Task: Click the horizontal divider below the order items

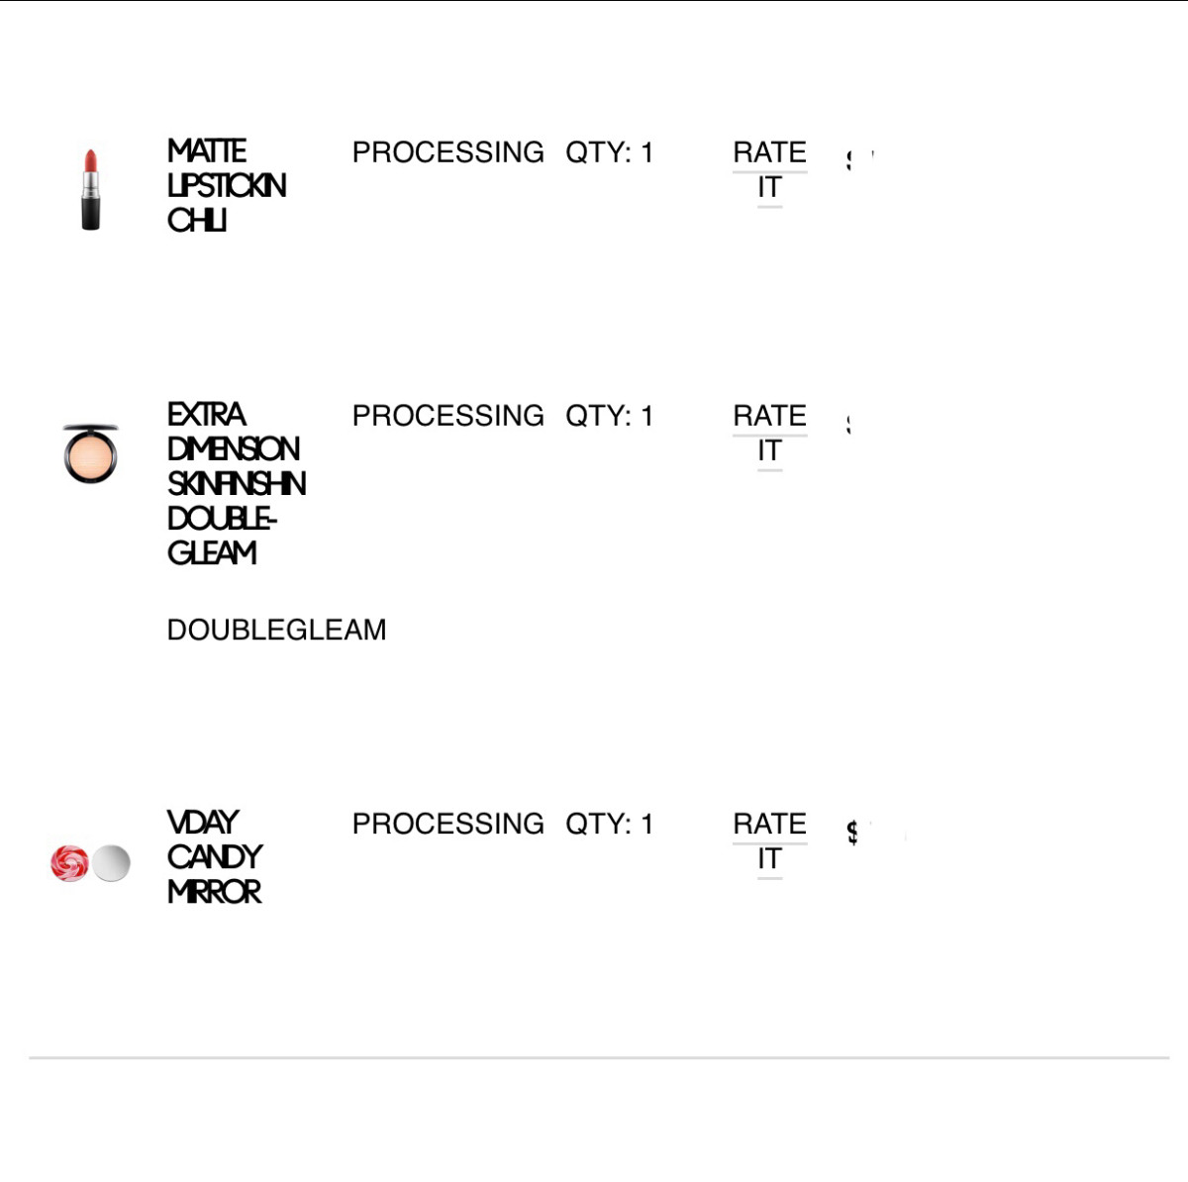Action: (599, 1057)
